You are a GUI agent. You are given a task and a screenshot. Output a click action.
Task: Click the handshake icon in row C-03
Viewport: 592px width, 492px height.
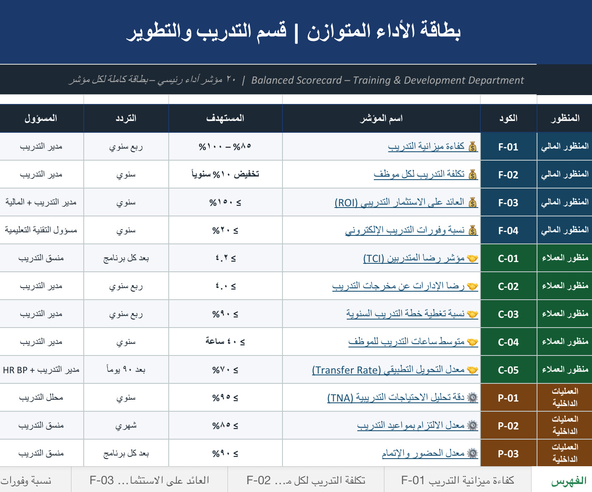472,314
